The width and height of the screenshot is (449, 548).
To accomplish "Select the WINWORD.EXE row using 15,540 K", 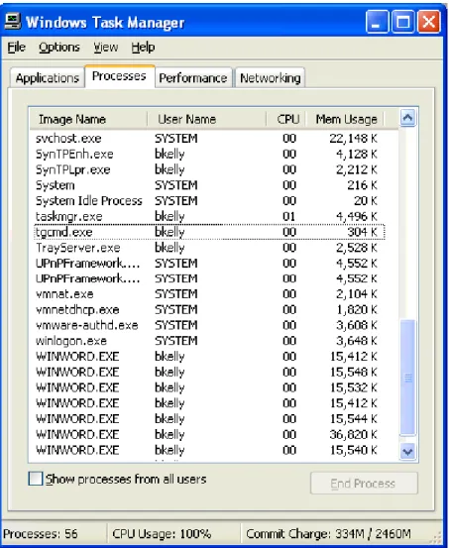I will [209, 450].
